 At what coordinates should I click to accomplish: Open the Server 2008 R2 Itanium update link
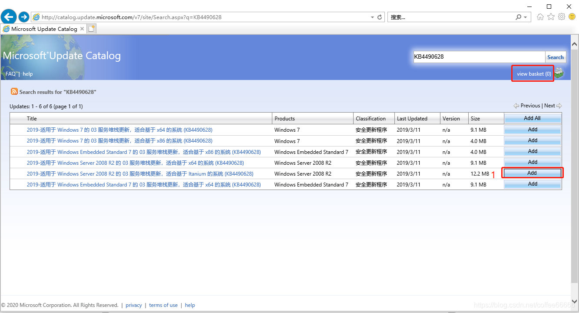(140, 174)
